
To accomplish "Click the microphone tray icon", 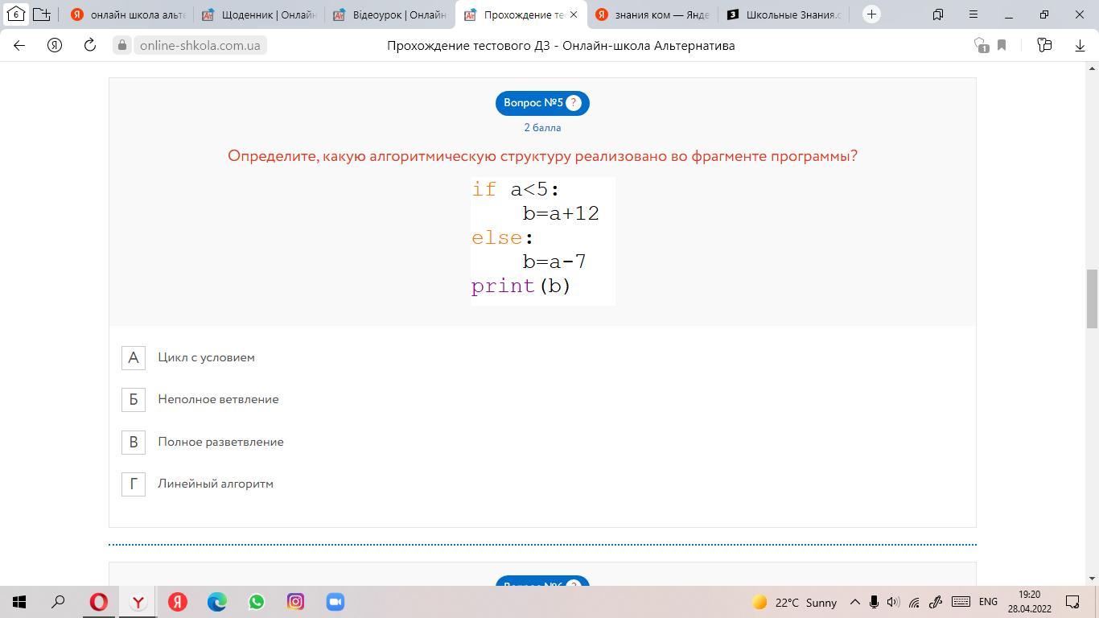I will [874, 602].
